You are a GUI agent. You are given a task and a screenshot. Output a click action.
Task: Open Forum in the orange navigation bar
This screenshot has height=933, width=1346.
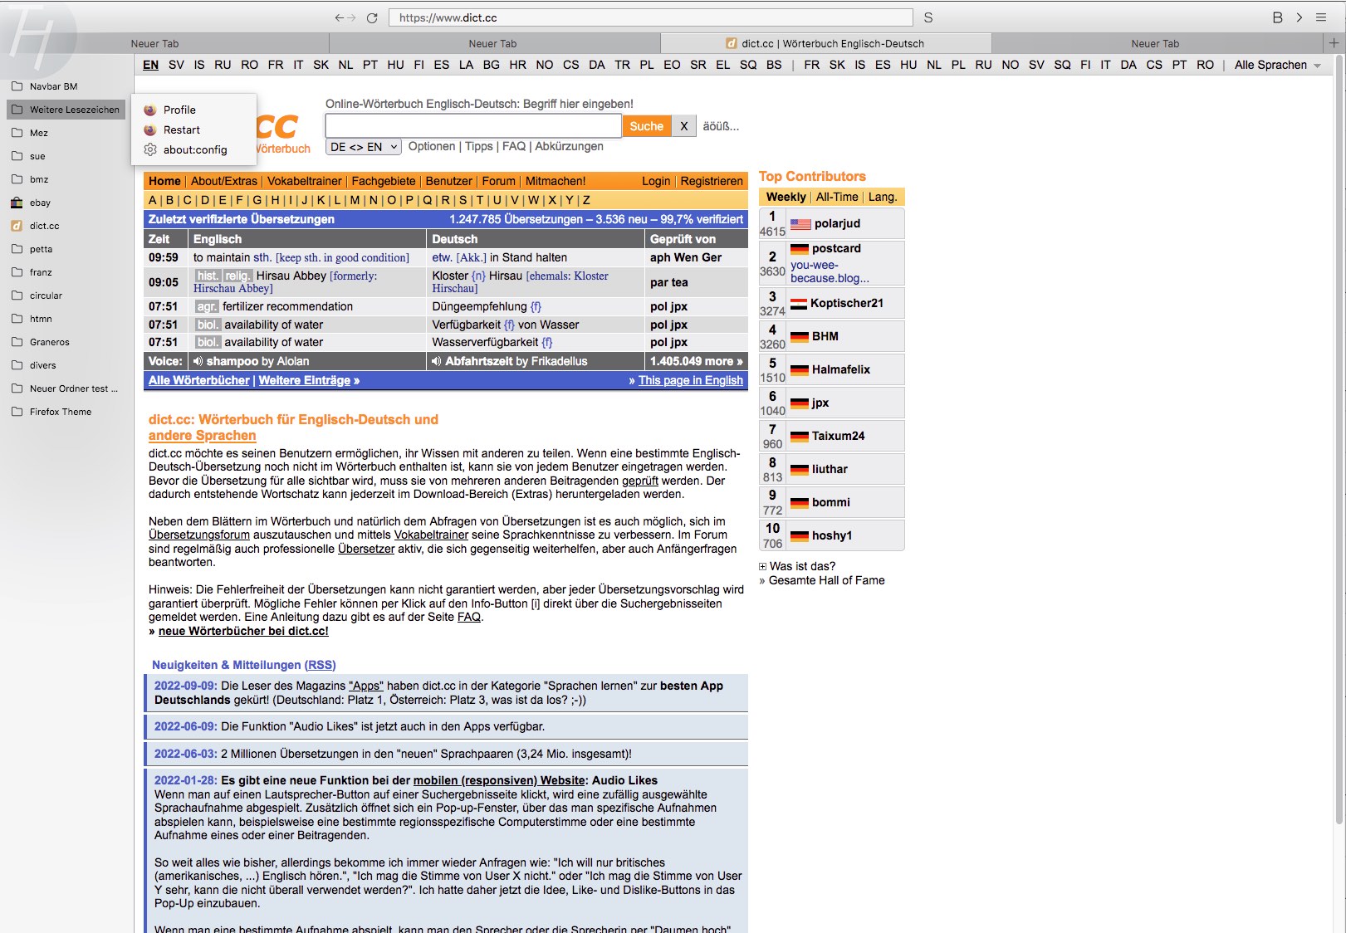tap(498, 181)
